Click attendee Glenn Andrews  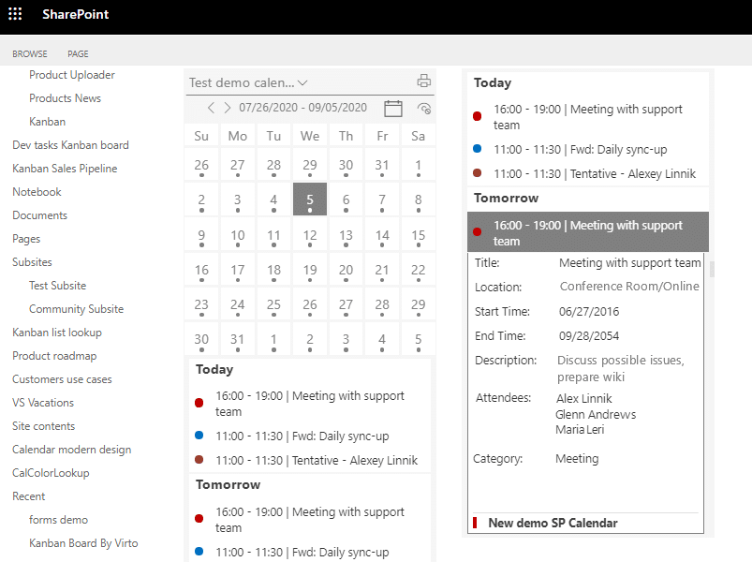(x=596, y=414)
